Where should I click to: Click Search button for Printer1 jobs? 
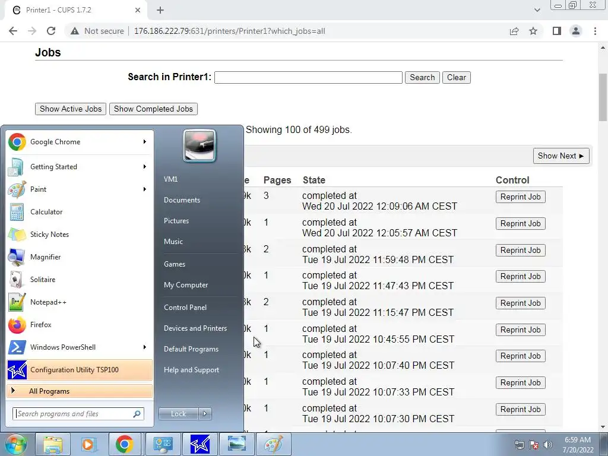click(x=422, y=78)
